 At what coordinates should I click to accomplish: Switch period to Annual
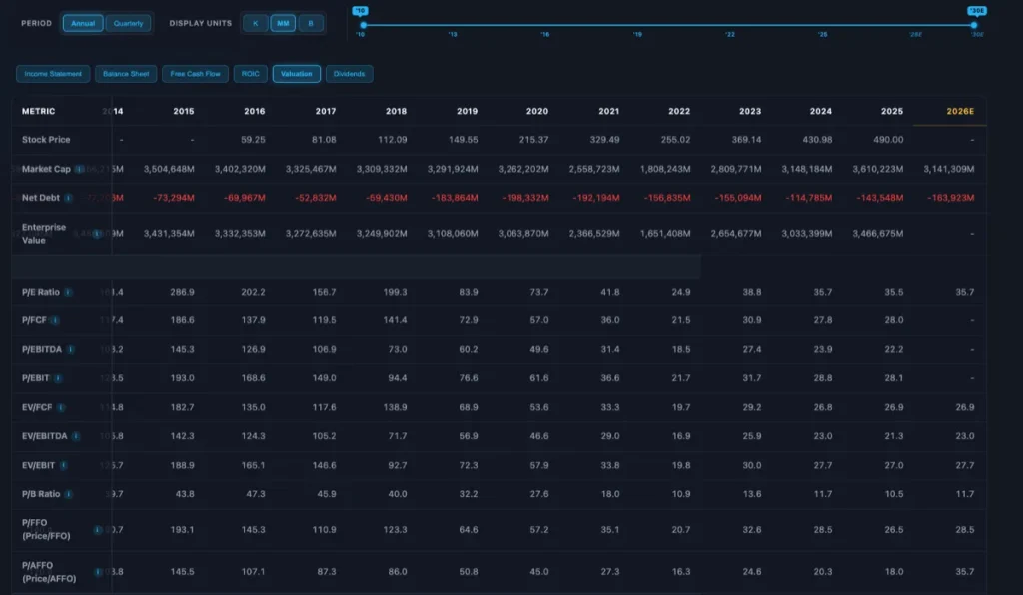(x=83, y=24)
